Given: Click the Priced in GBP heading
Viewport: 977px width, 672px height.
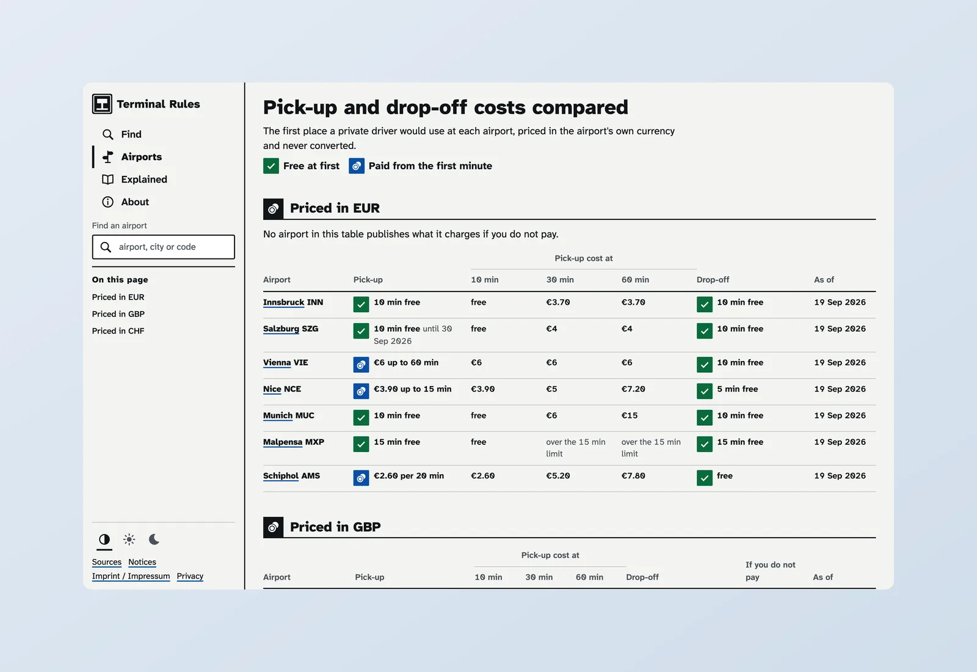Looking at the screenshot, I should 335,527.
